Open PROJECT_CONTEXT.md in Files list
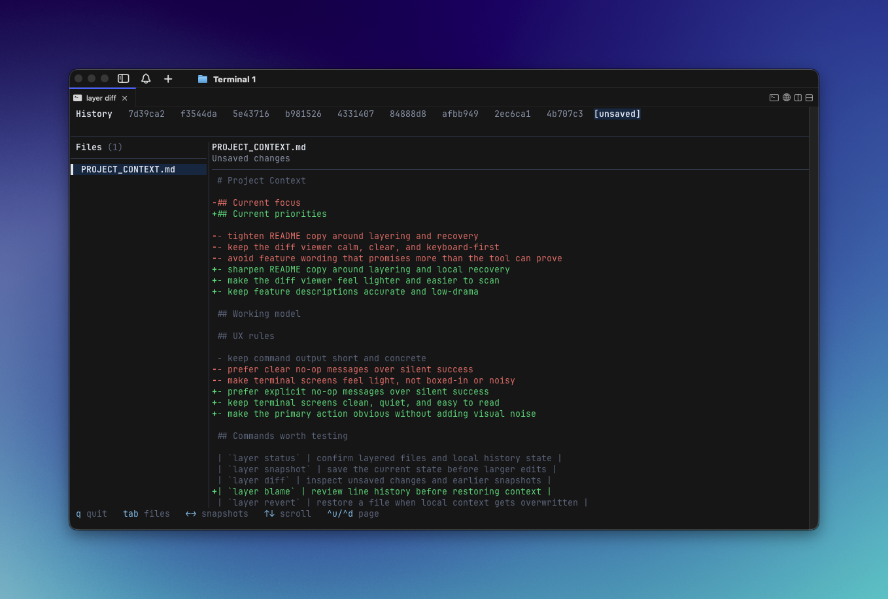 point(128,169)
